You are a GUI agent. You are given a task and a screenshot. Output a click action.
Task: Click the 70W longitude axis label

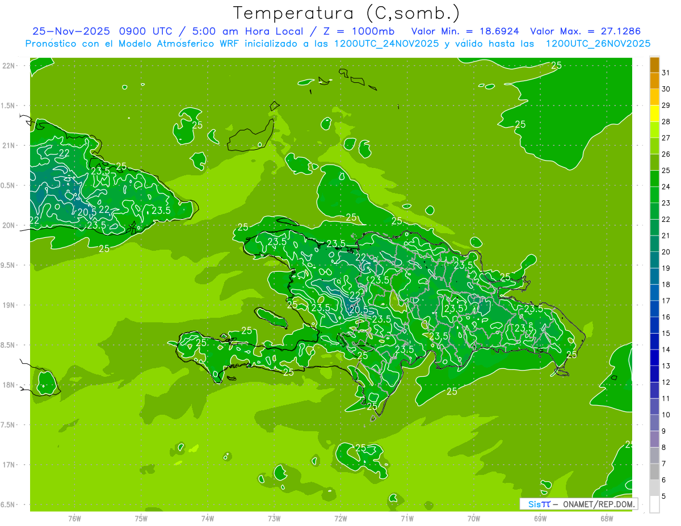coord(474,518)
